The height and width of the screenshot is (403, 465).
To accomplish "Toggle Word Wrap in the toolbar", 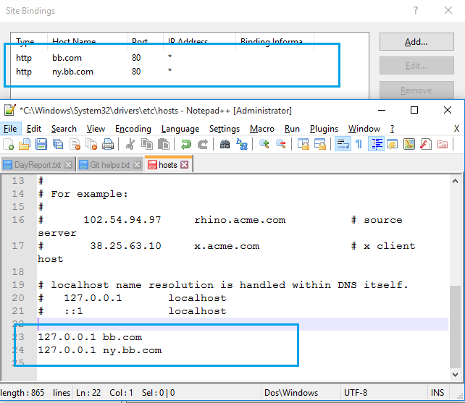I will coord(343,144).
